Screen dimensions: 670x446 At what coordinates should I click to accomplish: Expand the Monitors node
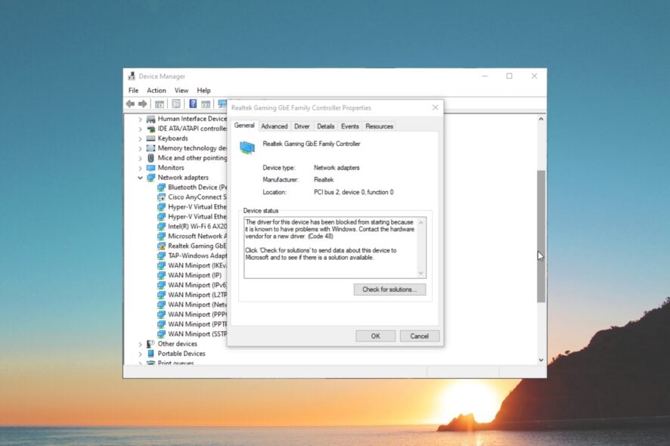point(140,169)
